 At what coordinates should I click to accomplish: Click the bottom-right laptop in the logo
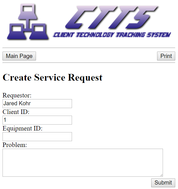tap(39, 32)
